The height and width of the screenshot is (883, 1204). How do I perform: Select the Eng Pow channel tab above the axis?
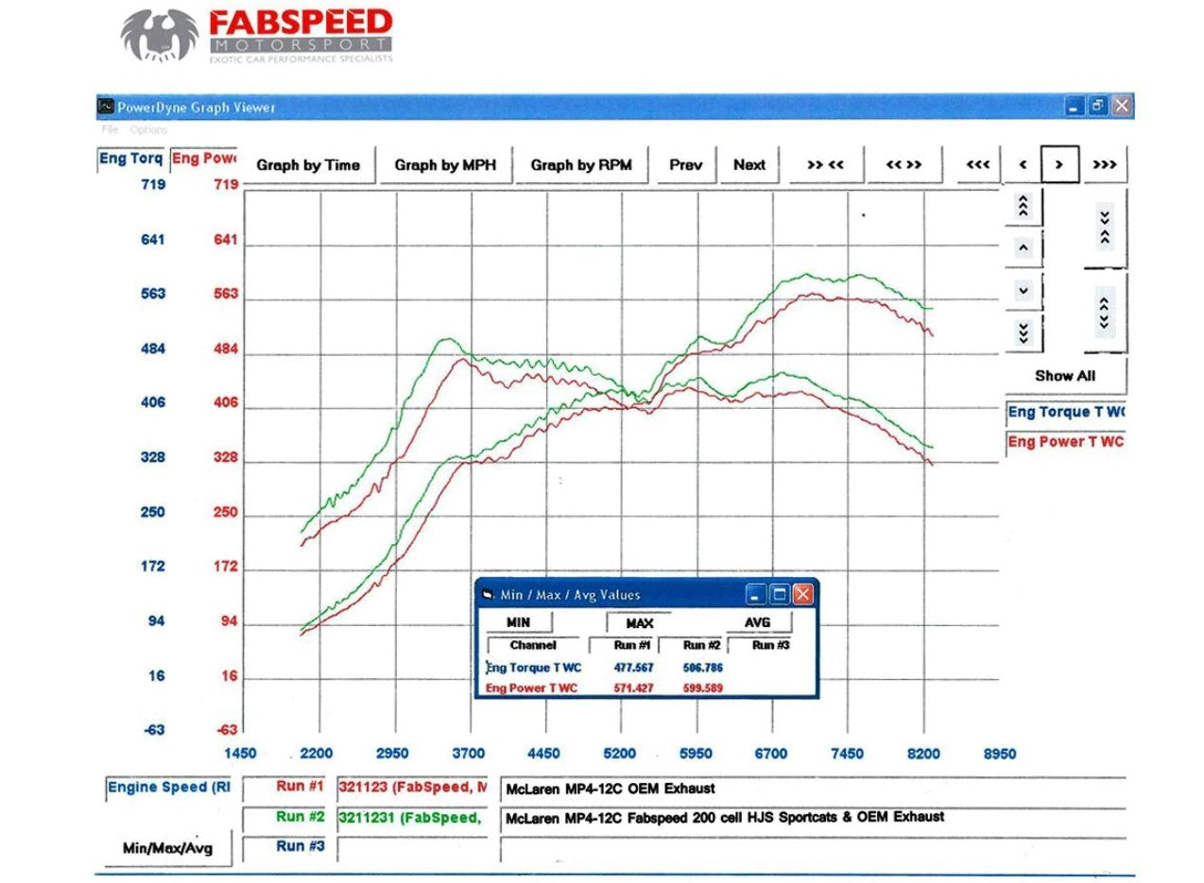(203, 159)
